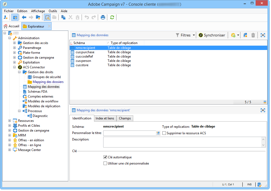Open the Fichier menu
This screenshot has height=191, width=271.
click(9, 11)
